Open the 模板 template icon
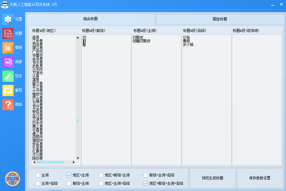286x191 pixels. [x=8, y=47]
